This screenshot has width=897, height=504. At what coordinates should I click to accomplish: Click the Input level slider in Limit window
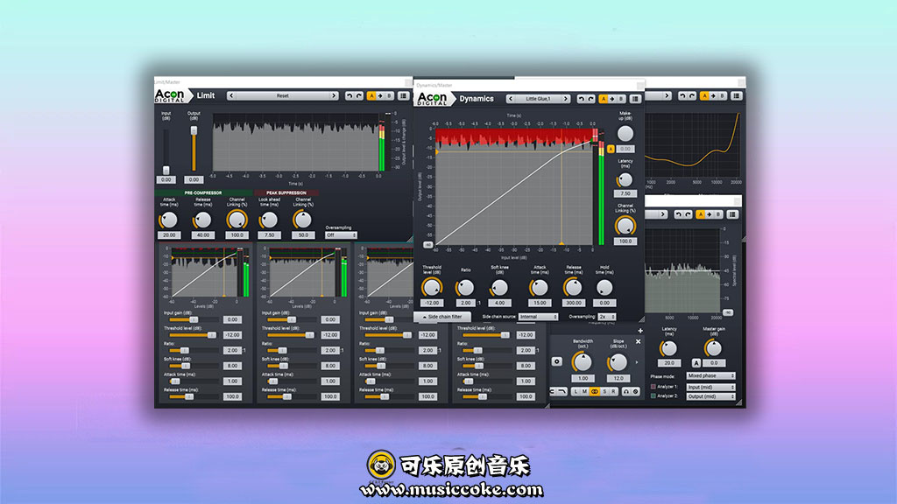tap(166, 150)
